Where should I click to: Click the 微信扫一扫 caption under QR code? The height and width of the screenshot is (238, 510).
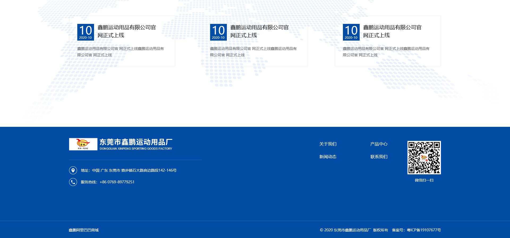point(424,180)
